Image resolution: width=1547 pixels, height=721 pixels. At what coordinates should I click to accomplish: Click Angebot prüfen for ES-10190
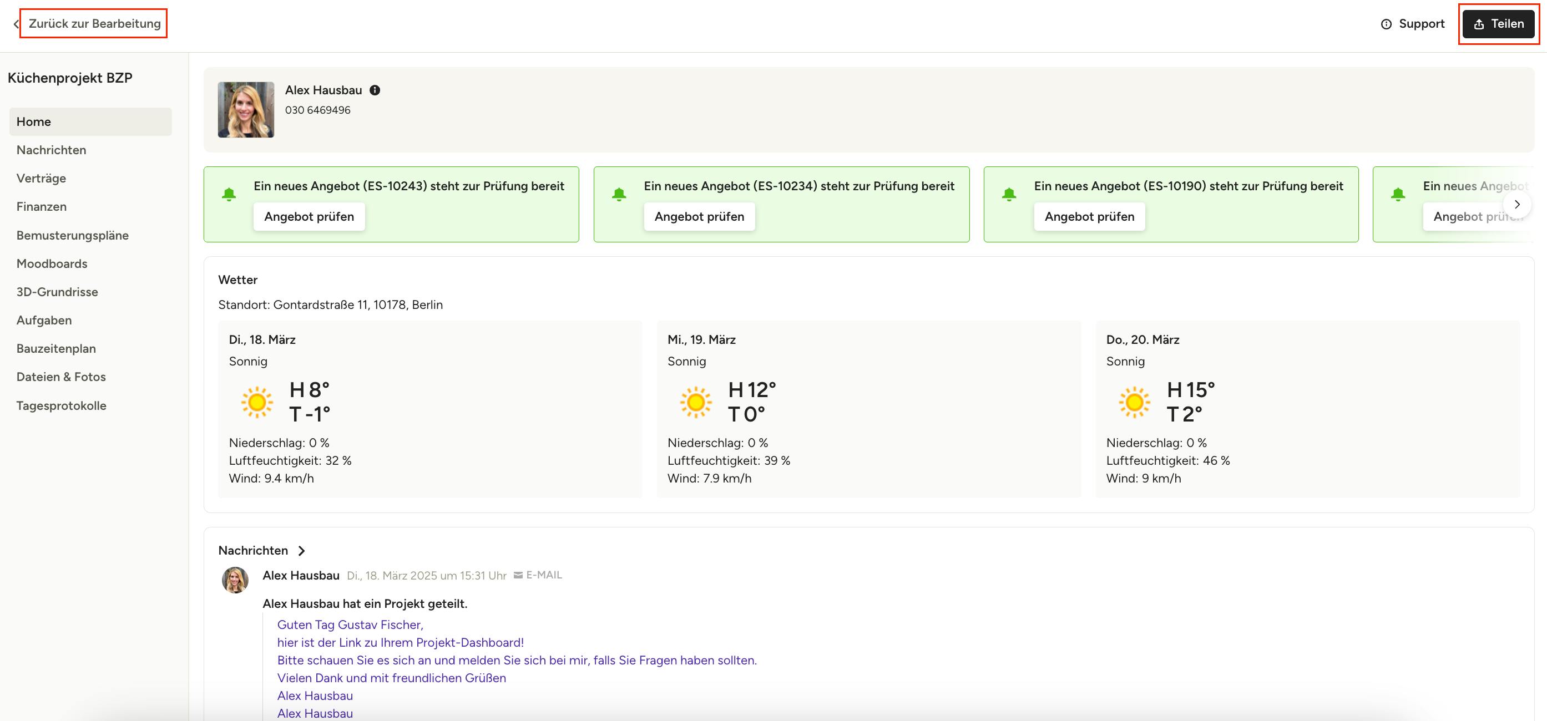pyautogui.click(x=1089, y=217)
